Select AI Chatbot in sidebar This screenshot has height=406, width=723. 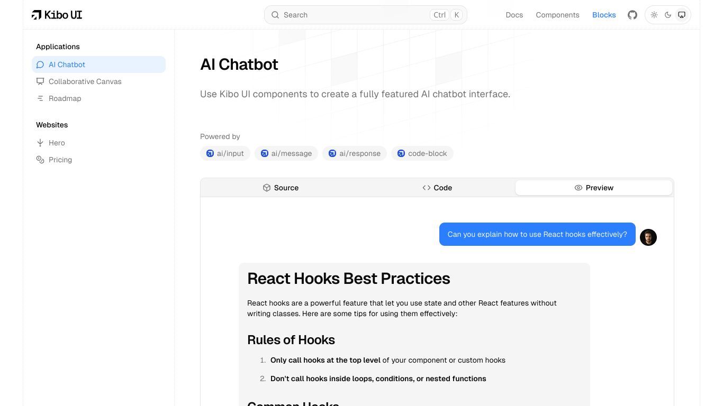(x=98, y=64)
